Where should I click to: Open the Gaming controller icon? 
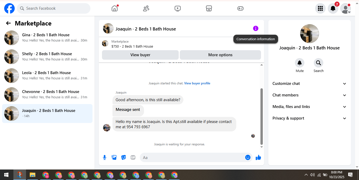[x=240, y=8]
